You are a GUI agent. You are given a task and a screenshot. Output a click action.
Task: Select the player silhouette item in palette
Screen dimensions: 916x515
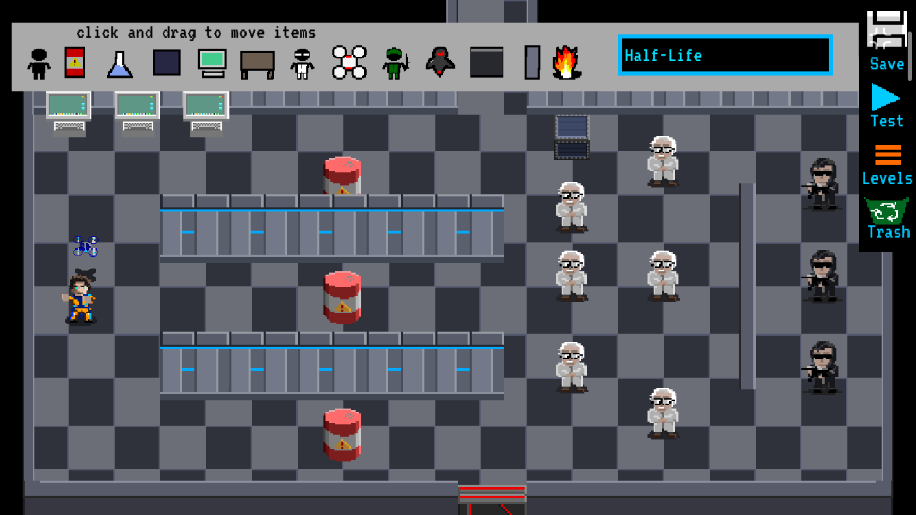coord(38,63)
